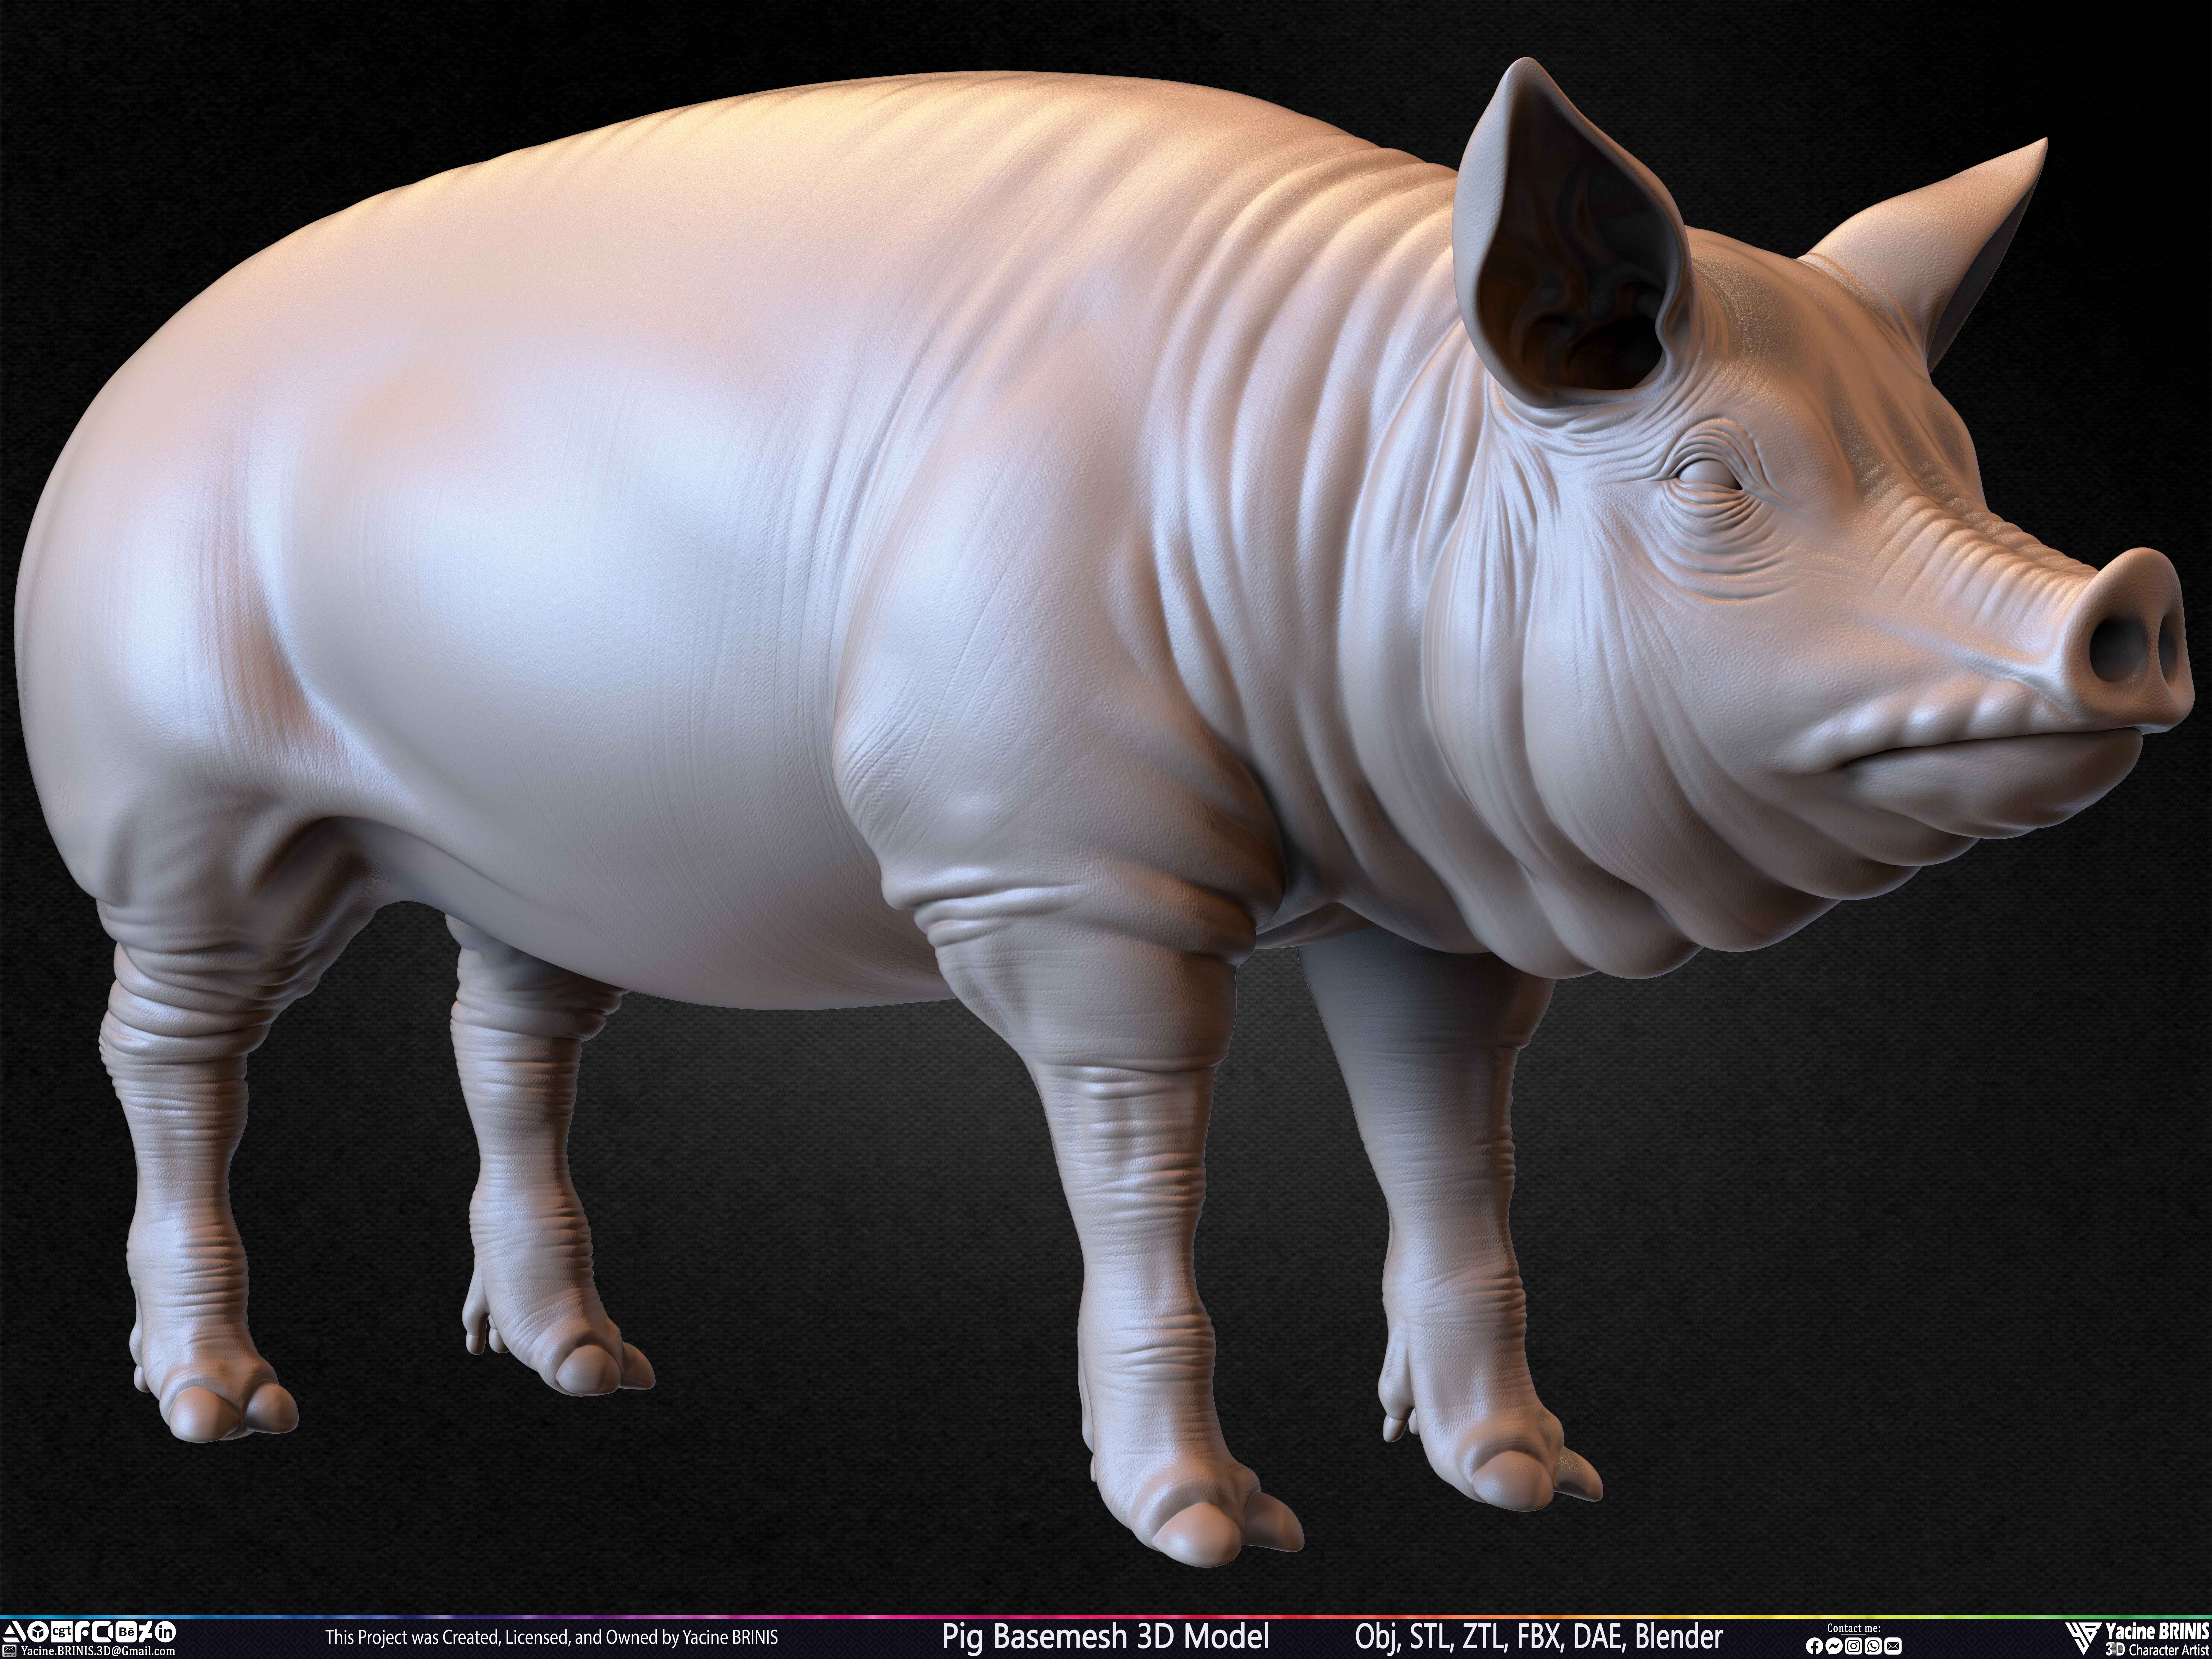Click the Sketchfab cube icon
The width and height of the screenshot is (2212, 1659).
click(x=38, y=1632)
